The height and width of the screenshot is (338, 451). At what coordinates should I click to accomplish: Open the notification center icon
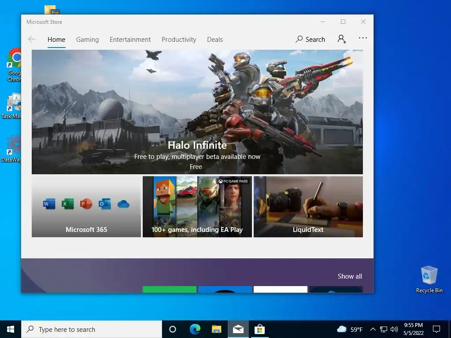[x=436, y=329]
